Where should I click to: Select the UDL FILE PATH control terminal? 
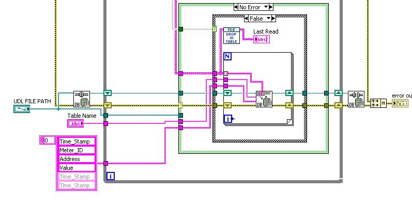[x=22, y=109]
